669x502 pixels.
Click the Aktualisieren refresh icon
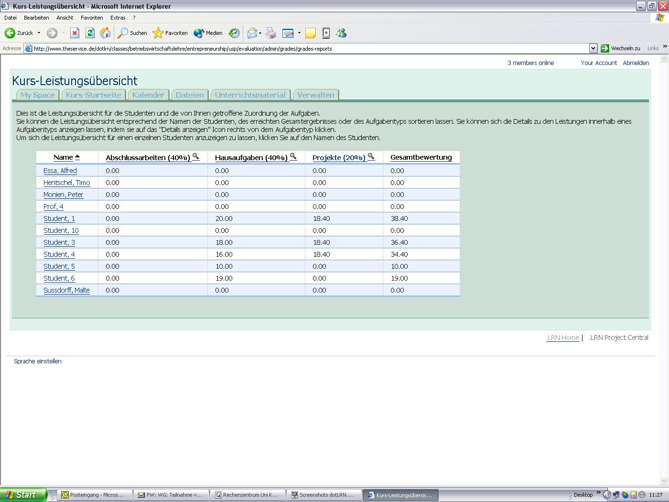click(90, 33)
